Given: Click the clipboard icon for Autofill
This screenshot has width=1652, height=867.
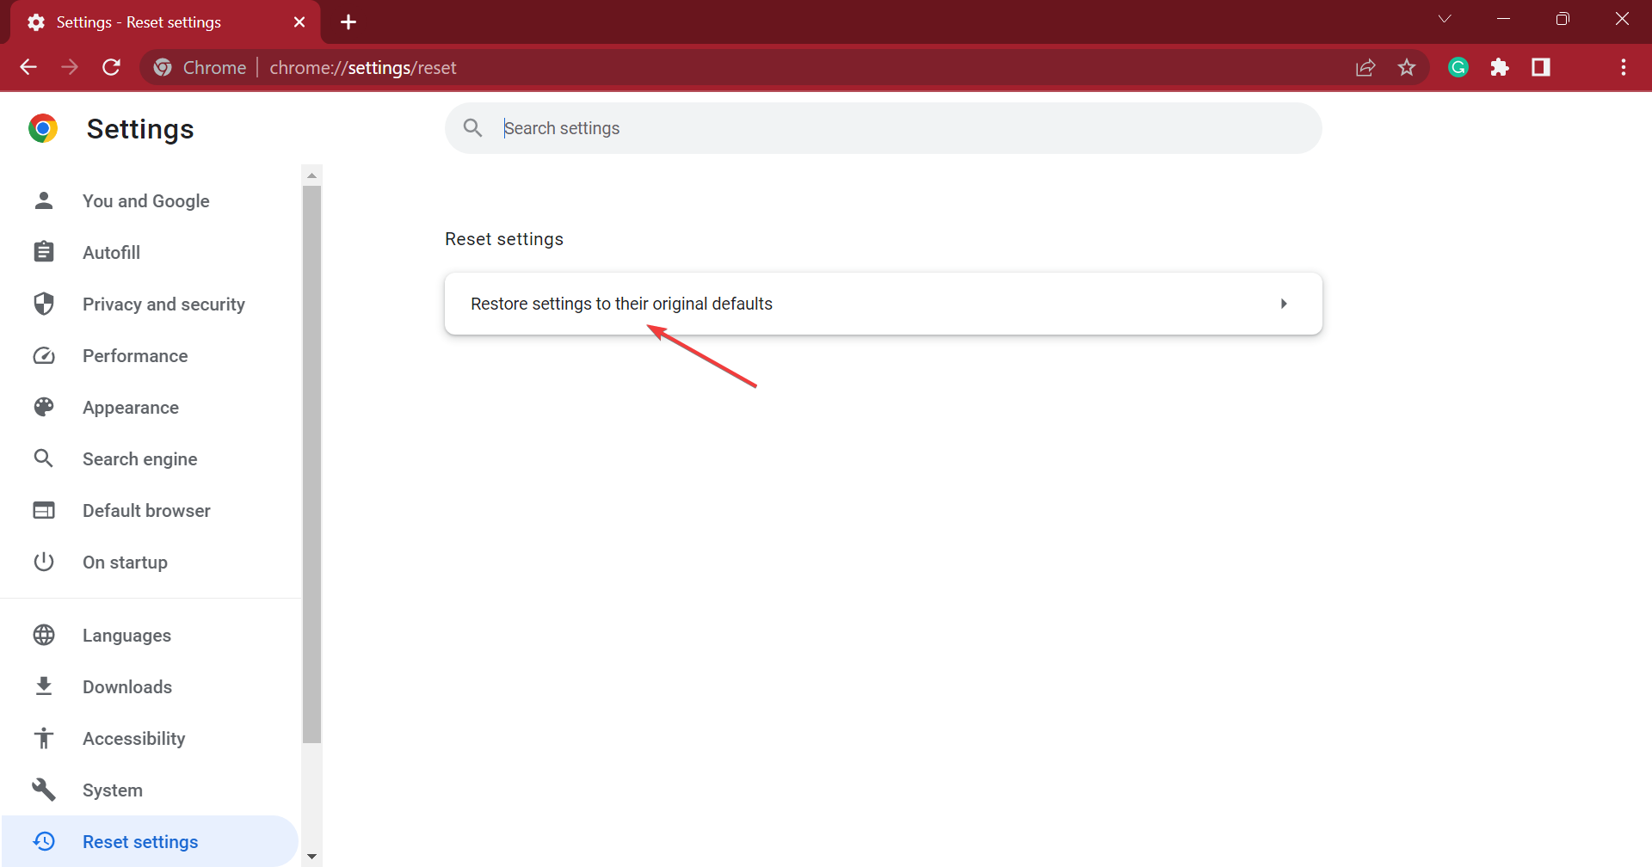Looking at the screenshot, I should (44, 252).
